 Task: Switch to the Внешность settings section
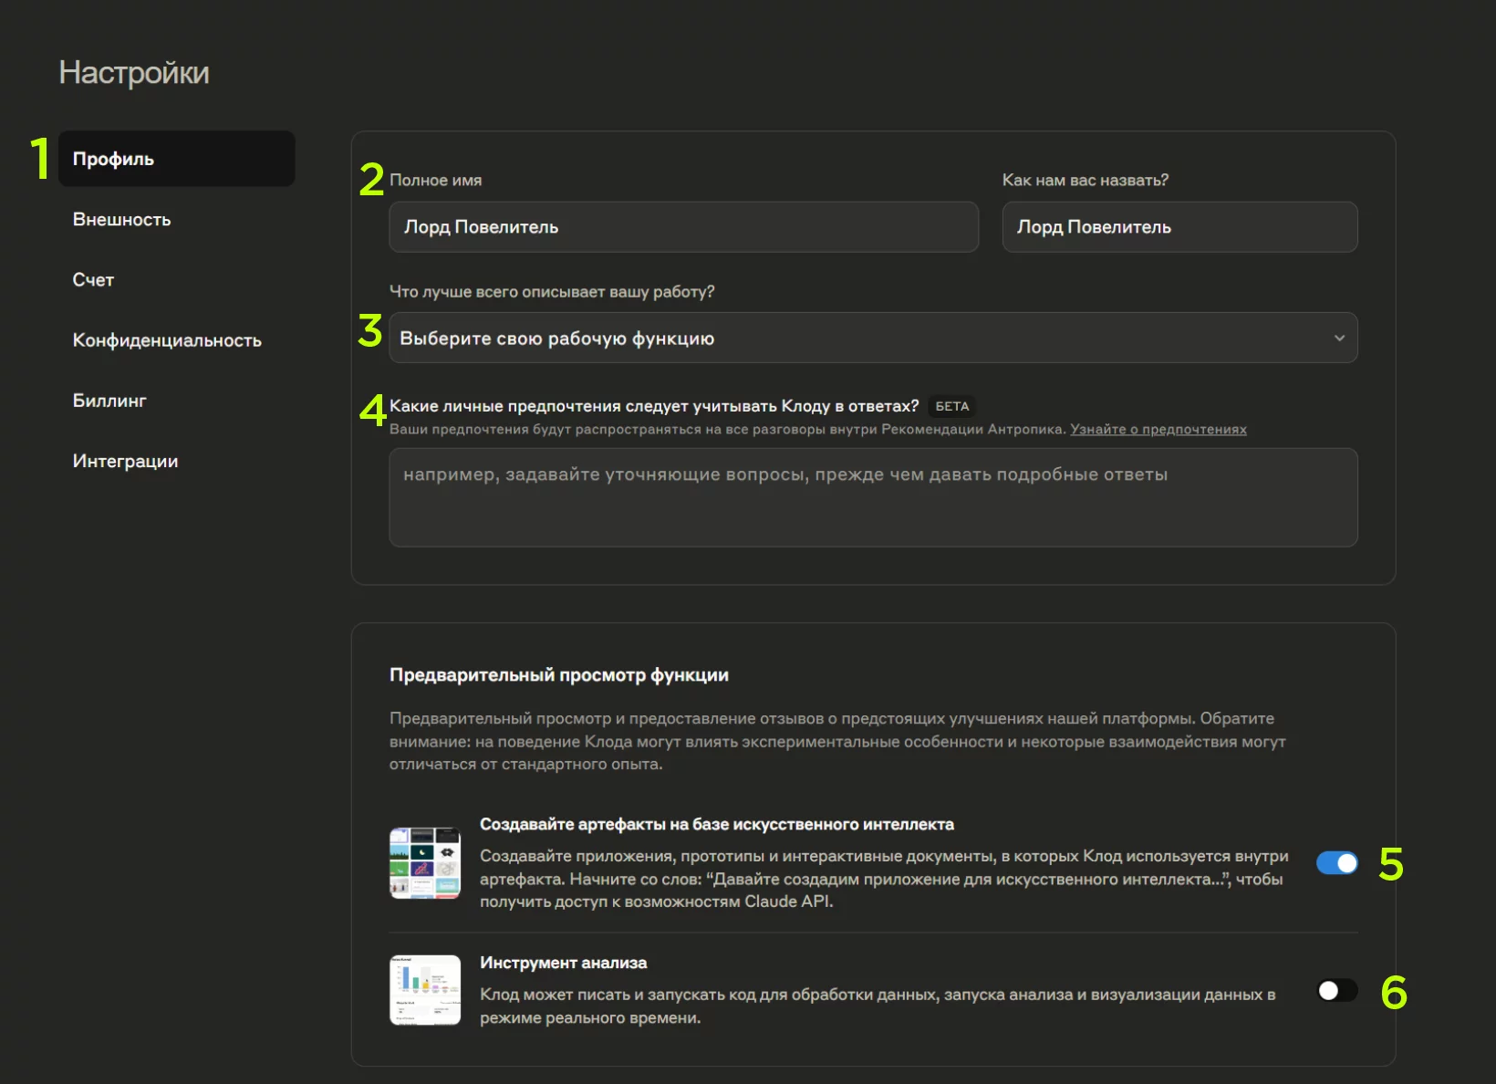[122, 220]
